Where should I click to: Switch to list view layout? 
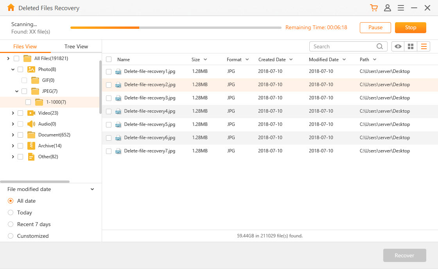(x=424, y=46)
